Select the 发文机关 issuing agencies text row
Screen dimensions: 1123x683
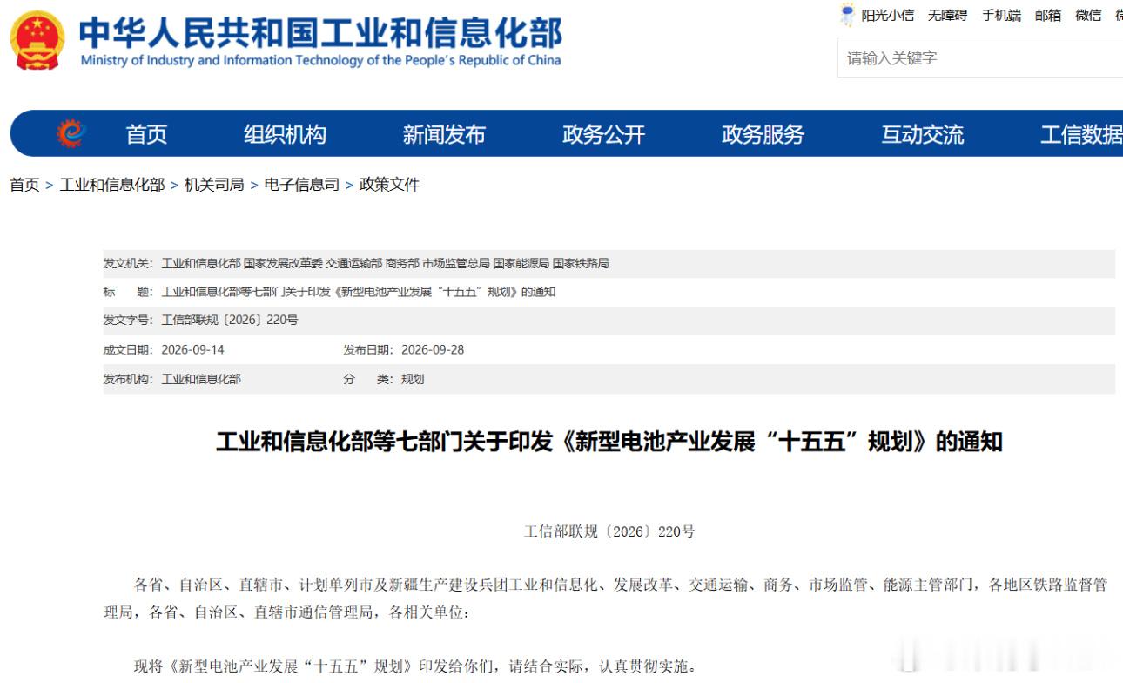tap(385, 263)
